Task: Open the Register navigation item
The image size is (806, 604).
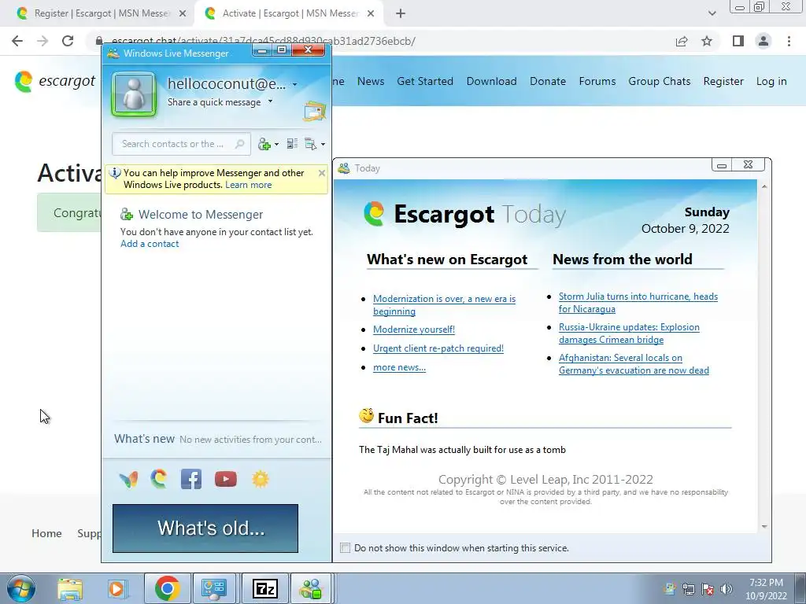Action: (723, 81)
